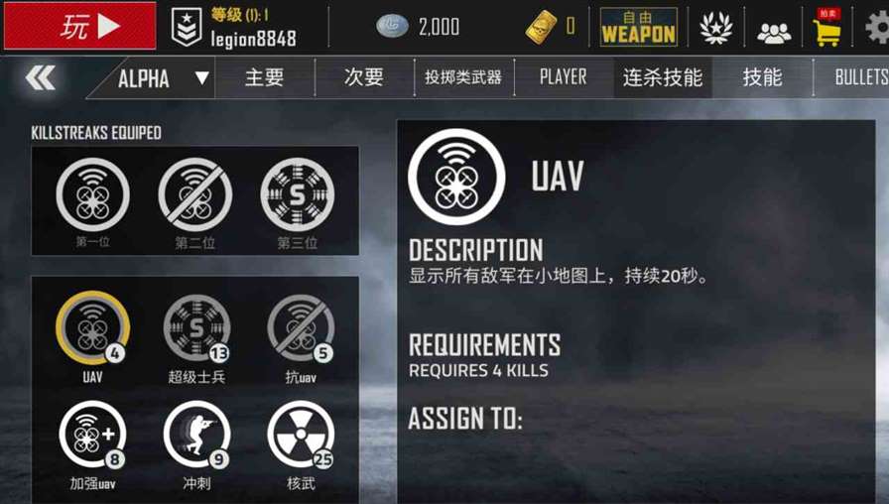The image size is (889, 504).
Task: Open the shopping cart store icon
Action: pyautogui.click(x=827, y=27)
